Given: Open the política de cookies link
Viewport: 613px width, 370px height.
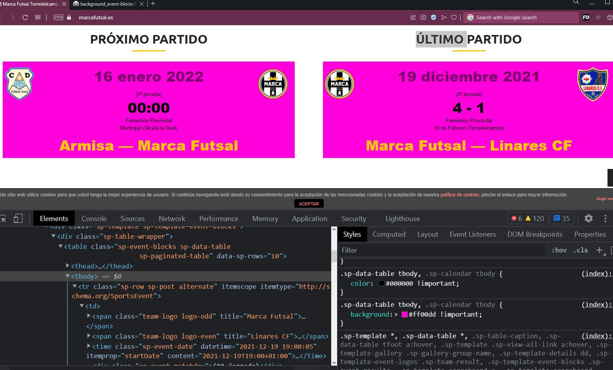Looking at the screenshot, I should pyautogui.click(x=460, y=195).
